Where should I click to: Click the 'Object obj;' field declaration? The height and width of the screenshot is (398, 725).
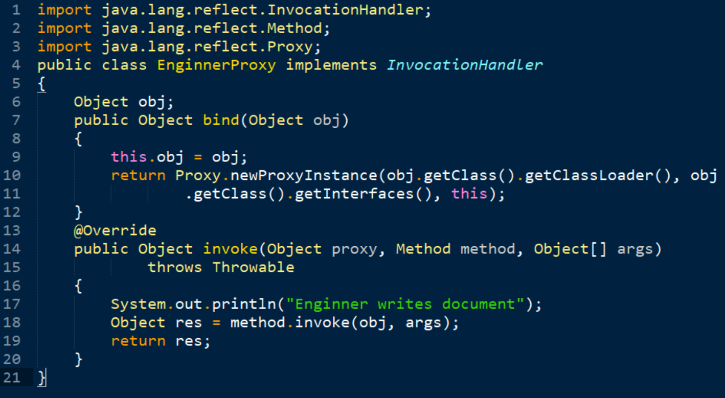click(x=124, y=102)
